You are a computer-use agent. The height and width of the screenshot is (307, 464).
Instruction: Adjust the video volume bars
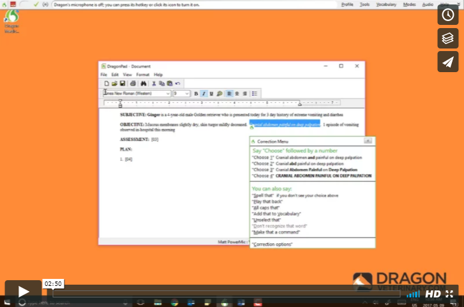tap(413, 294)
